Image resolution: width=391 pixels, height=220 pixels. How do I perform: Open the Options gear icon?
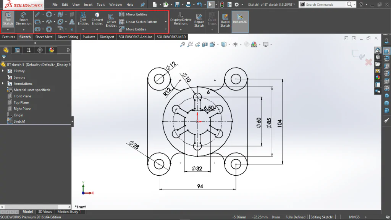[x=237, y=5]
